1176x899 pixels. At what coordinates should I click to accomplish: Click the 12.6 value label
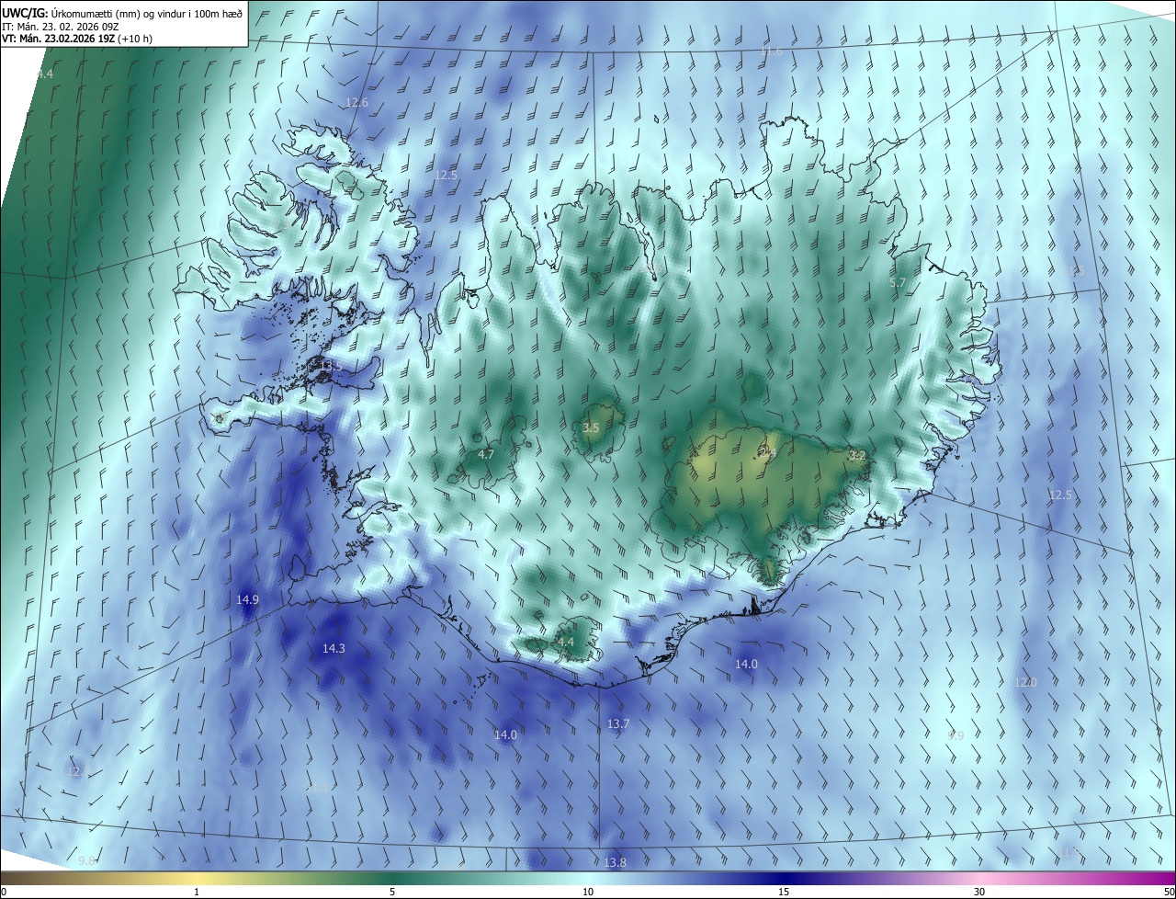click(x=357, y=103)
